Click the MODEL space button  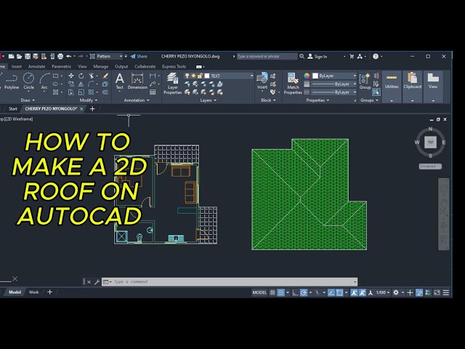[x=259, y=292]
